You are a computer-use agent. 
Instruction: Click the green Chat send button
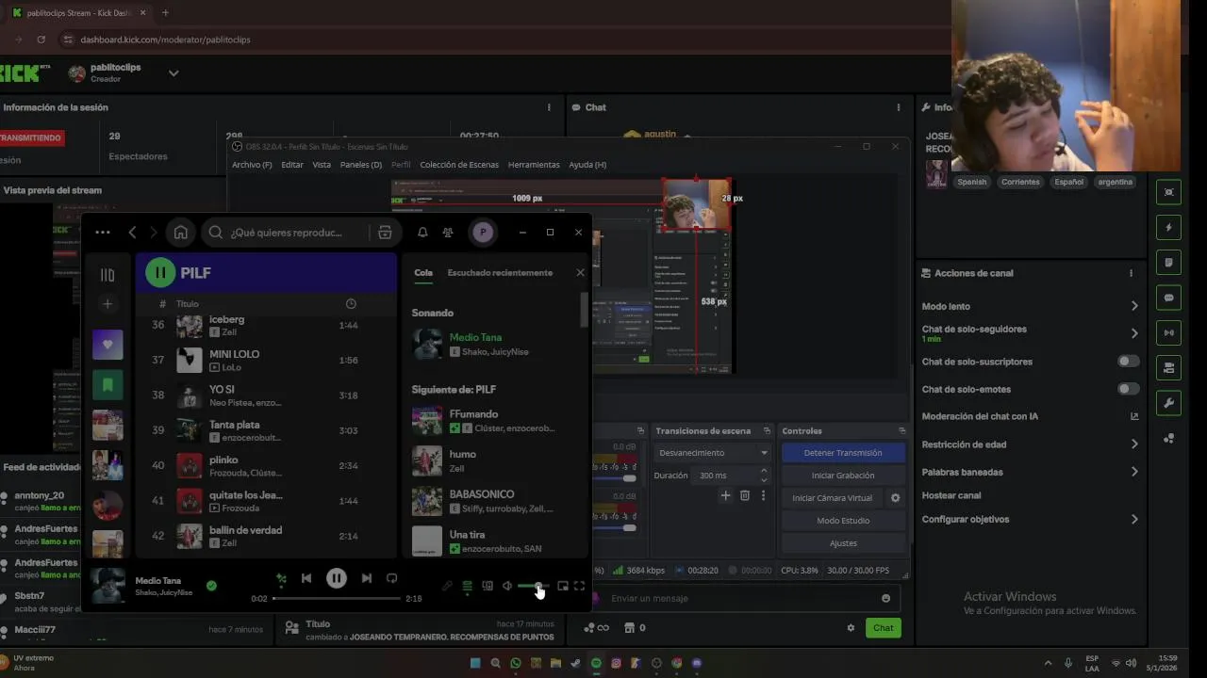883,628
